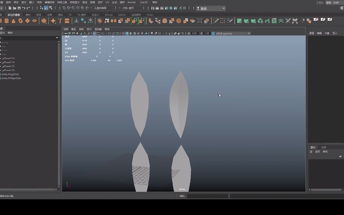Open the outliner search filter dropdown arrow

57,38
